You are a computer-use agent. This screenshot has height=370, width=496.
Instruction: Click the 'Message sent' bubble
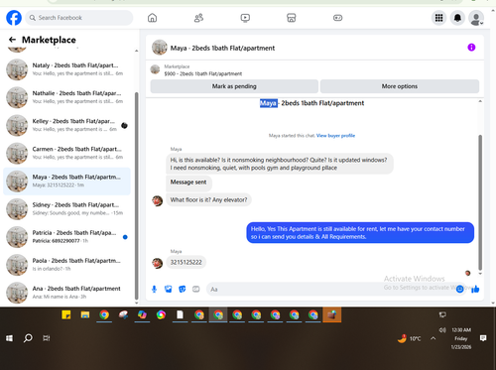[x=188, y=183]
